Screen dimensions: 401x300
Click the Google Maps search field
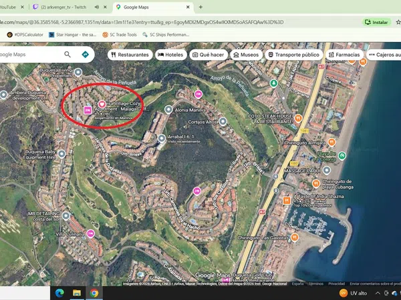pyautogui.click(x=29, y=55)
